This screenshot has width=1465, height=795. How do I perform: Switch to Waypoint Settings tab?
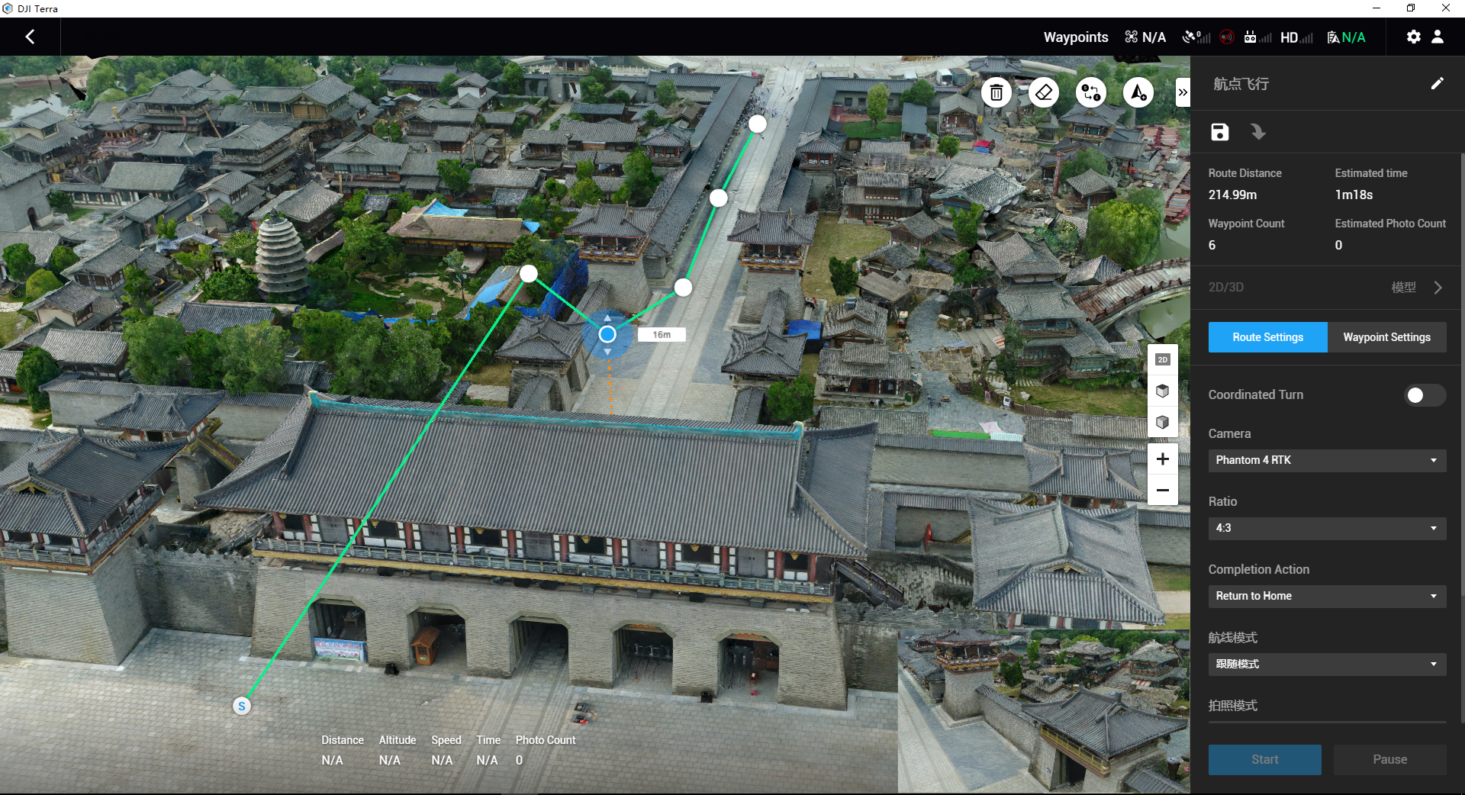[1386, 337]
